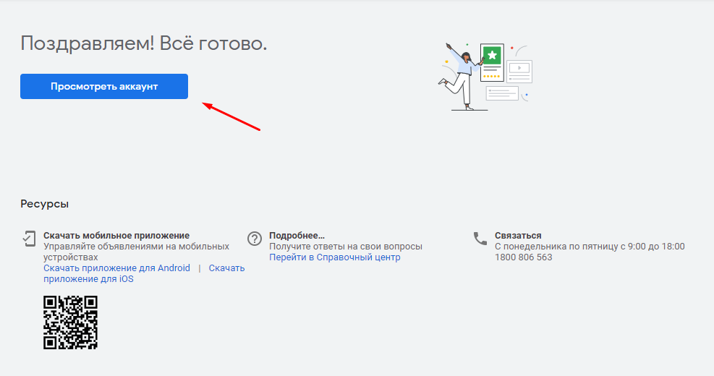Click the Связаться title text
The width and height of the screenshot is (714, 376).
coord(518,236)
